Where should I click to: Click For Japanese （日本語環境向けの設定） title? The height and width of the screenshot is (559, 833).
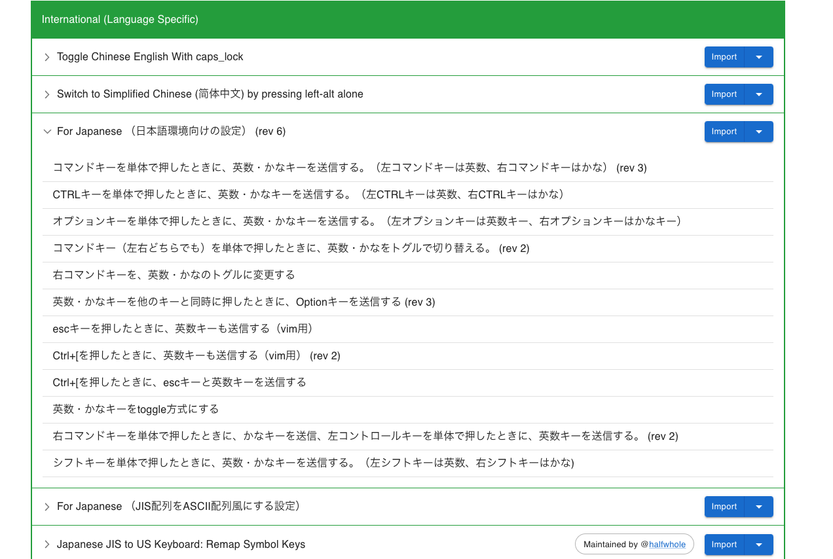point(172,132)
